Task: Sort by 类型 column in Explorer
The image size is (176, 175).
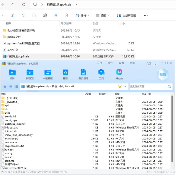Action: tap(96, 23)
